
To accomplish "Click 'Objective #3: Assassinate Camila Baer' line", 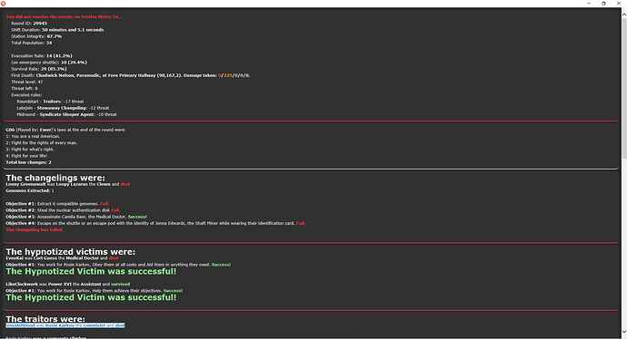I will pyautogui.click(x=76, y=217).
